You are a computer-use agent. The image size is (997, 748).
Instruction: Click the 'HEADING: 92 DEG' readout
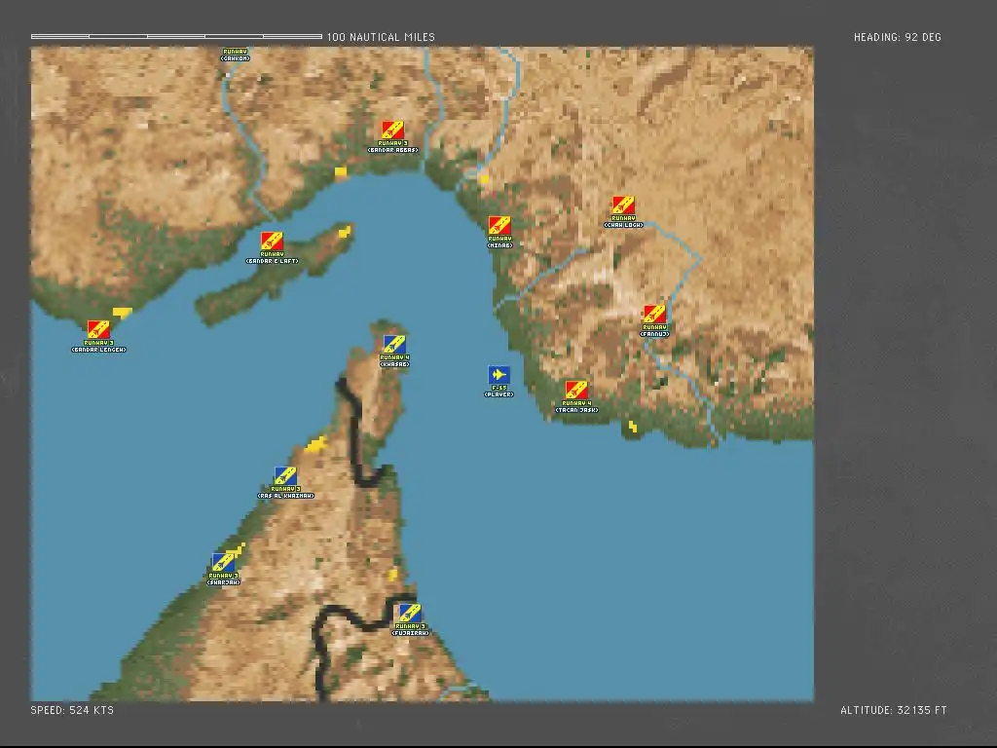tap(897, 37)
